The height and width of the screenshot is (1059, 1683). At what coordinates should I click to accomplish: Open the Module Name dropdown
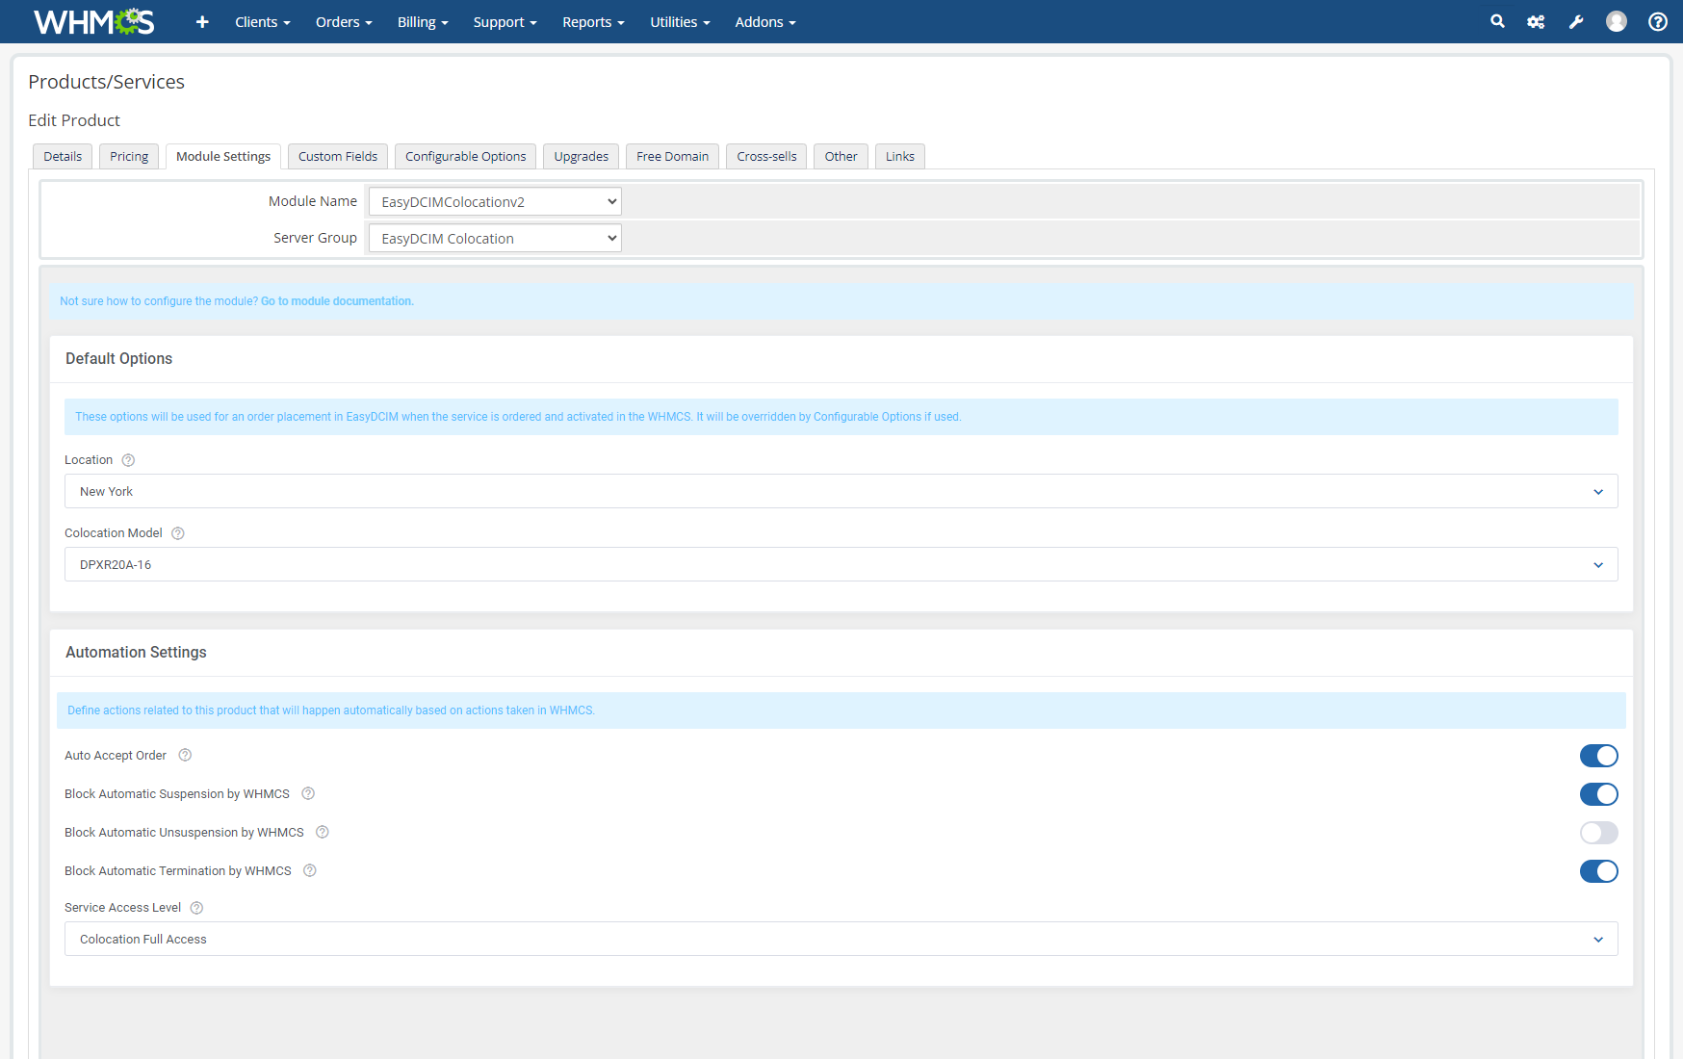coord(495,201)
